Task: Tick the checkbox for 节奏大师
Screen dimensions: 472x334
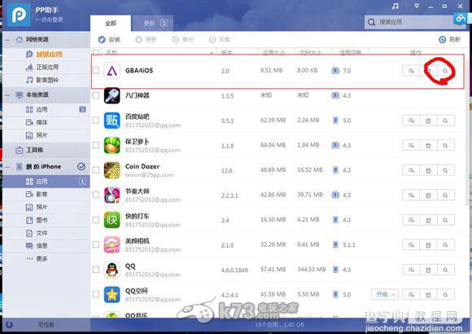Action: (96, 195)
